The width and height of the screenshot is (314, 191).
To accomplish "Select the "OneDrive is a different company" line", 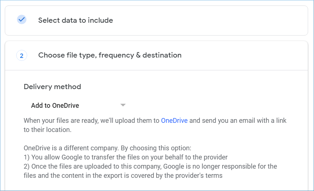I will pos(107,148).
